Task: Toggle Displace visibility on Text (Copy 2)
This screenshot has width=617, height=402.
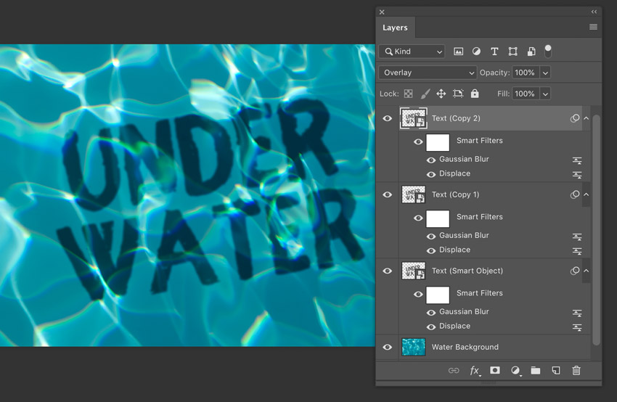Action: click(431, 174)
